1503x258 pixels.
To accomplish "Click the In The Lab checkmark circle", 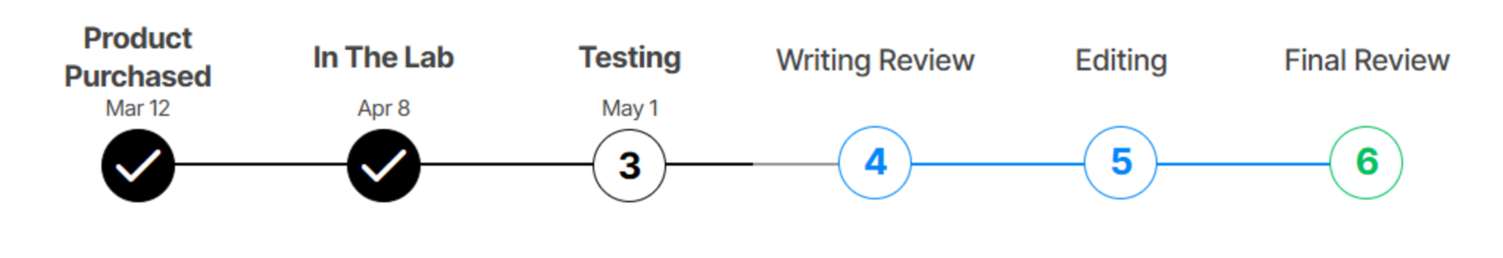I will pos(383,165).
